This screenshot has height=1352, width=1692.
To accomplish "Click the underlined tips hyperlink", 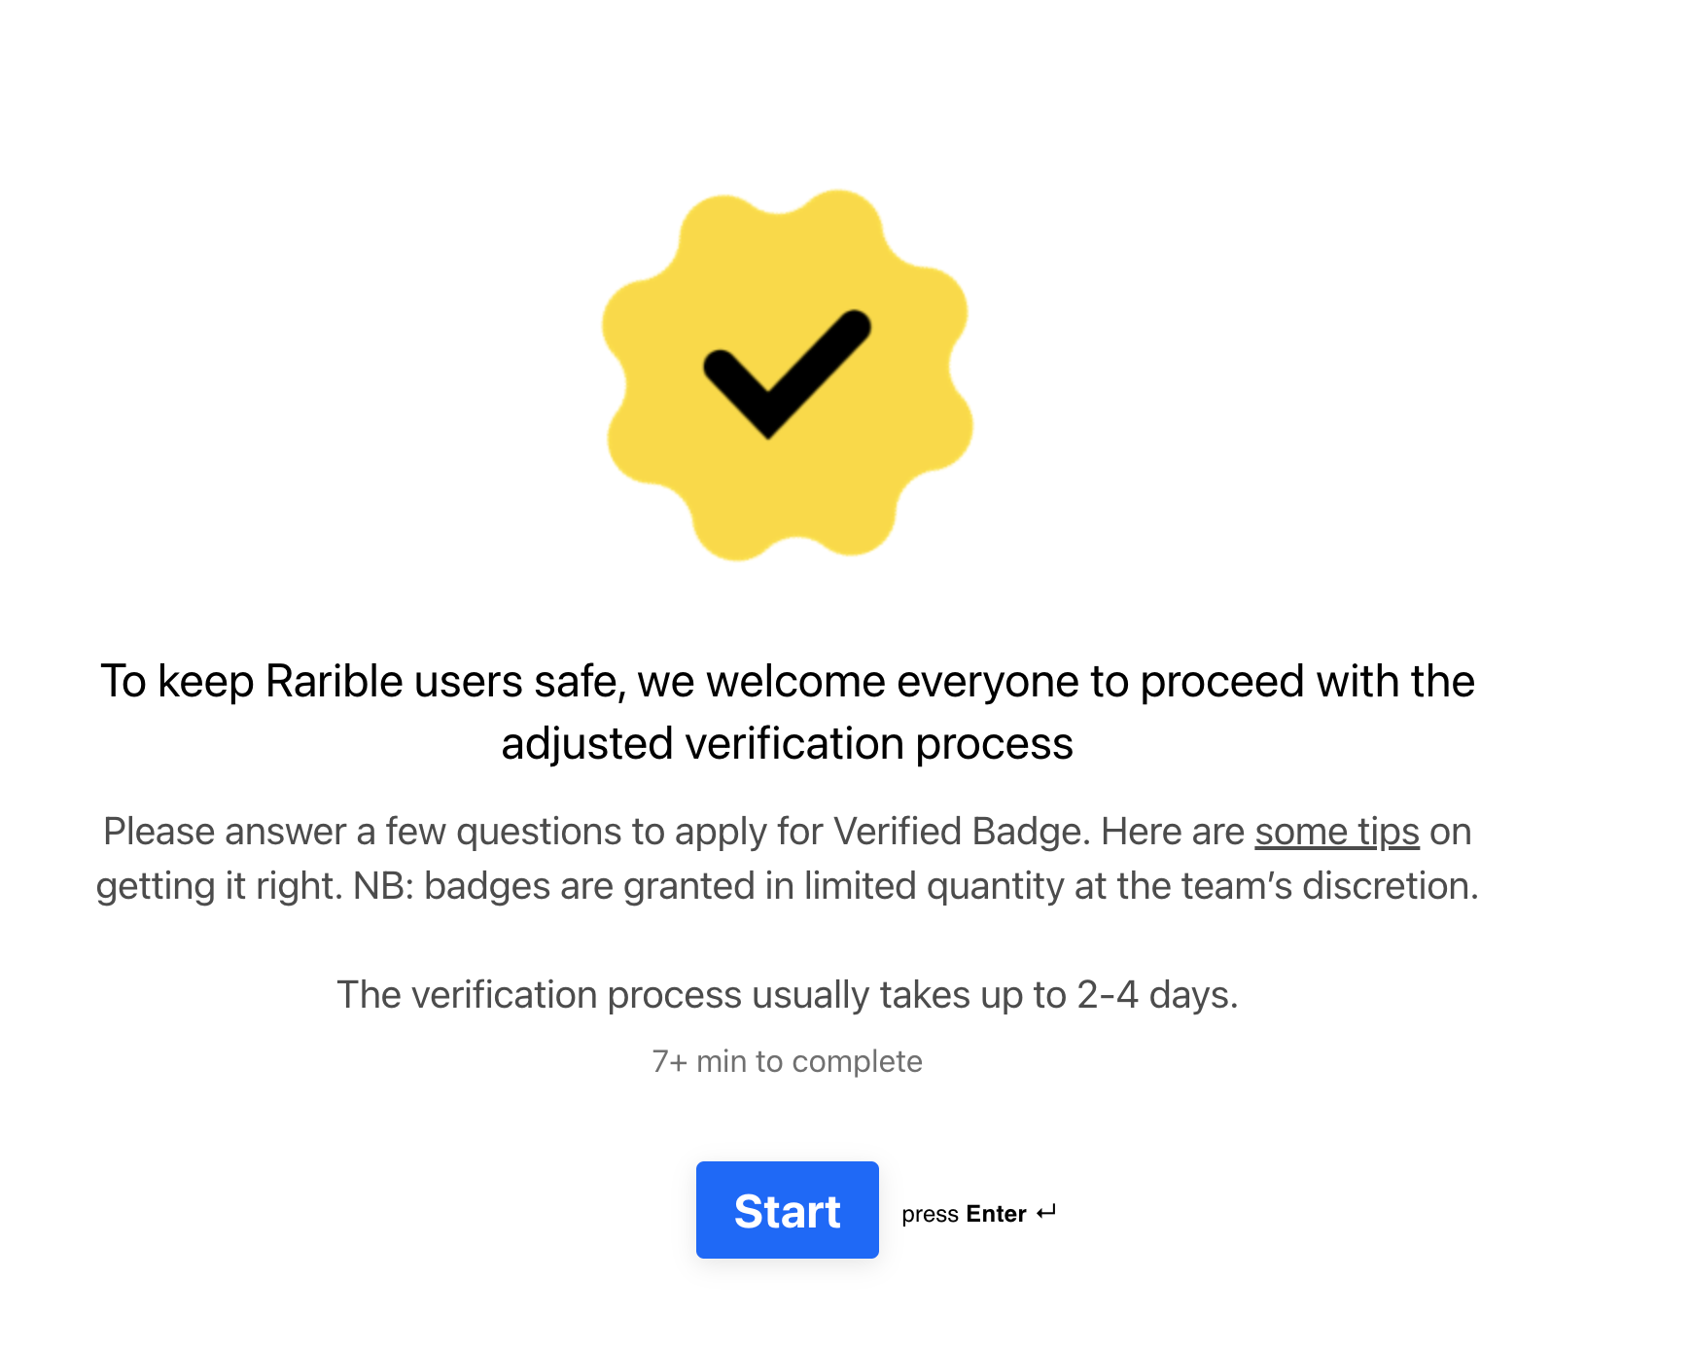I will [x=1338, y=832].
